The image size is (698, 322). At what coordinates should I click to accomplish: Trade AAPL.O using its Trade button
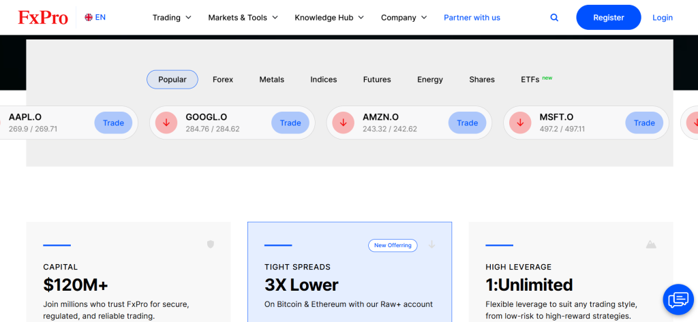(114, 123)
